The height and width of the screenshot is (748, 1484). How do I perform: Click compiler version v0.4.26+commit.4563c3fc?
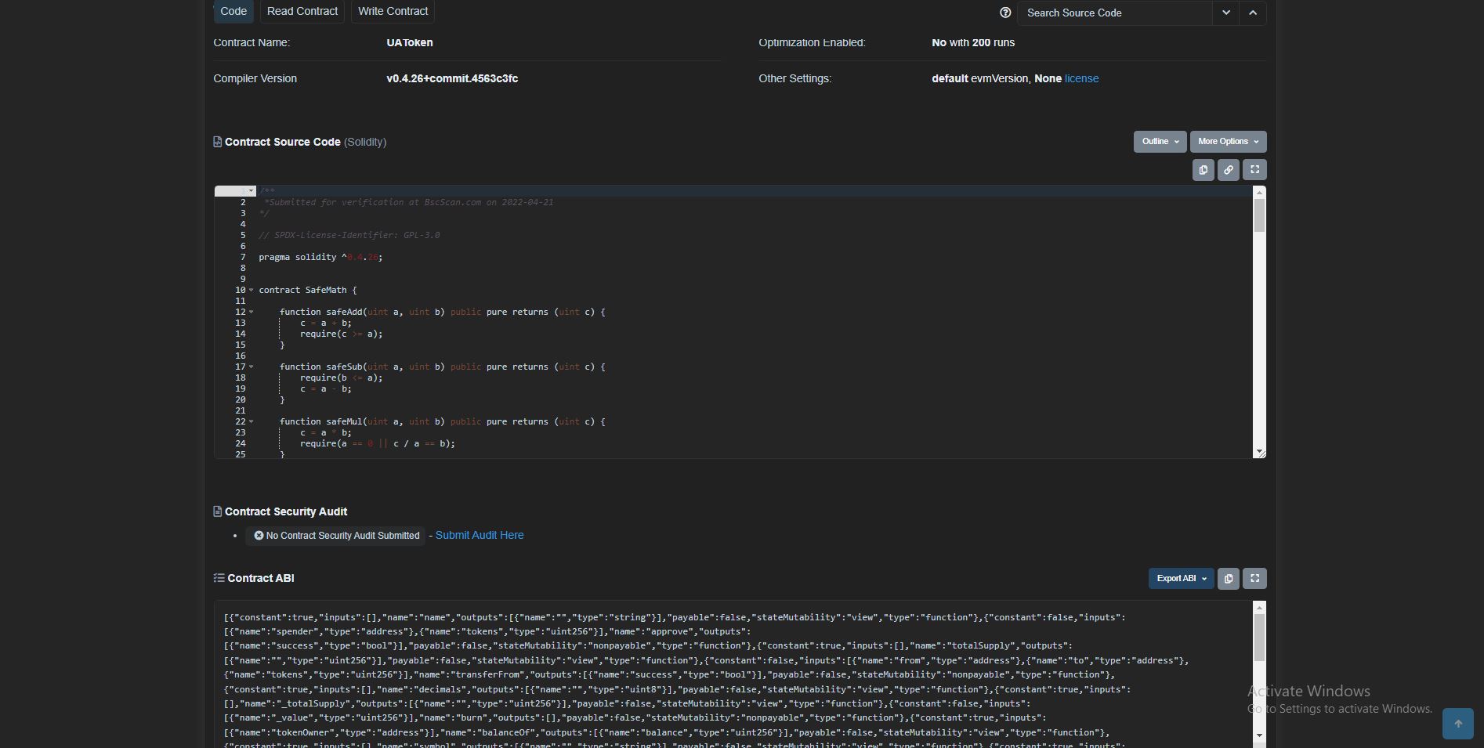click(452, 78)
